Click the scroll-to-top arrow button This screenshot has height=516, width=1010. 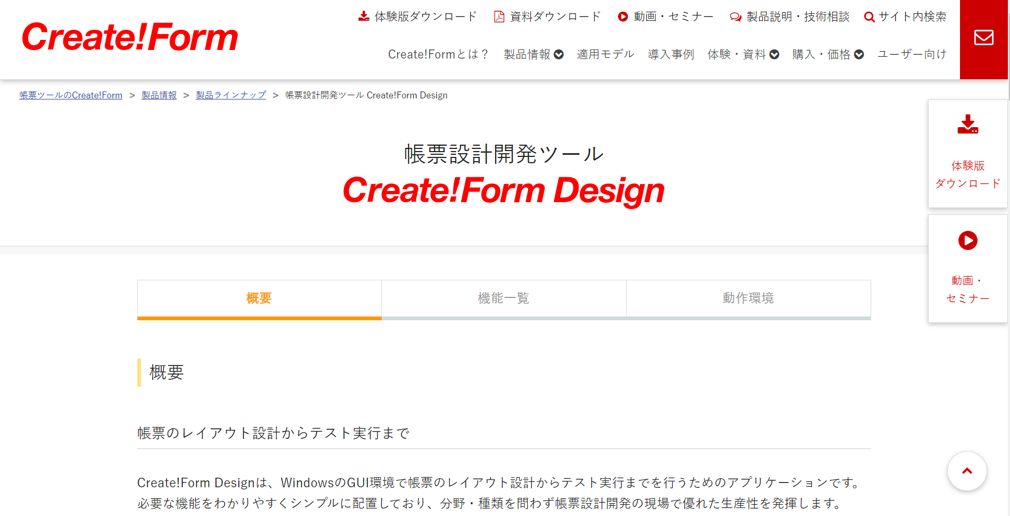click(x=967, y=471)
